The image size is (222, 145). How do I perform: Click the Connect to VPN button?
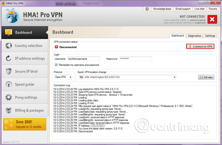click(x=200, y=46)
